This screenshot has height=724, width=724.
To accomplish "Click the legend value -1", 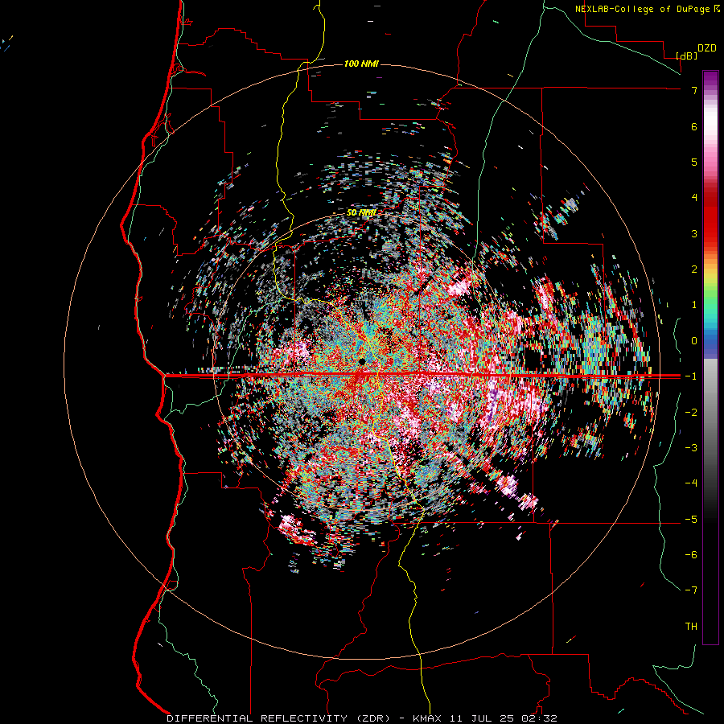I will click(691, 376).
